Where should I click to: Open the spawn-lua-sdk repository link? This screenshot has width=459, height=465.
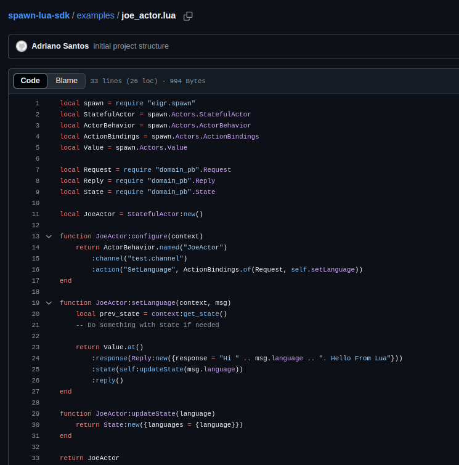click(x=39, y=15)
